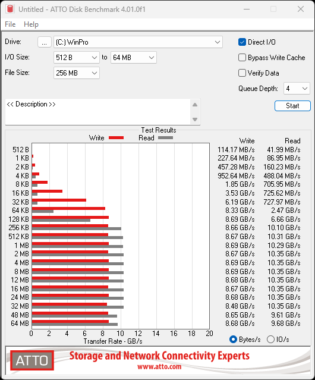Click the 3.53 GB/s write value
Screen dimensions: 315x380
pos(240,193)
